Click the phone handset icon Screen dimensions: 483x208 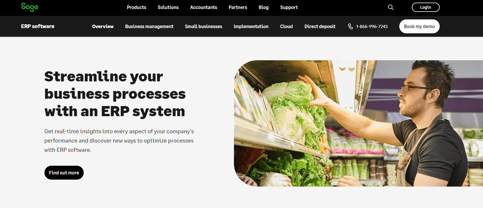tap(350, 26)
